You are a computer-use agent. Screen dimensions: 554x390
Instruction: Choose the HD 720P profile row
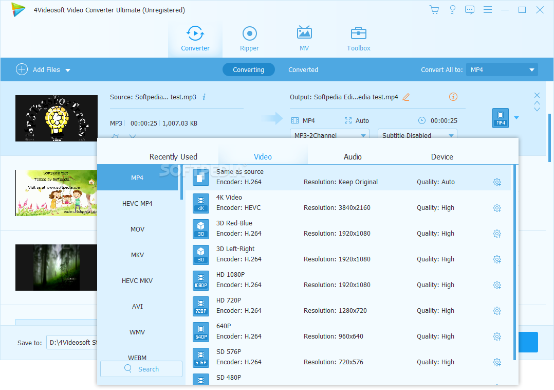(x=348, y=306)
